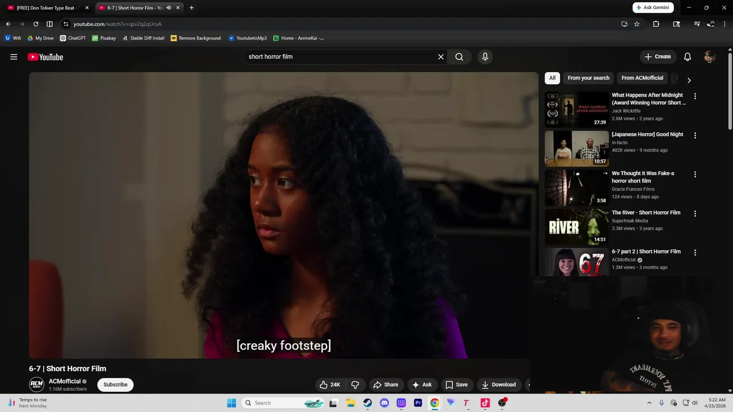Open What Happens After Midnight thumbnail
The image size is (733, 412).
577,109
